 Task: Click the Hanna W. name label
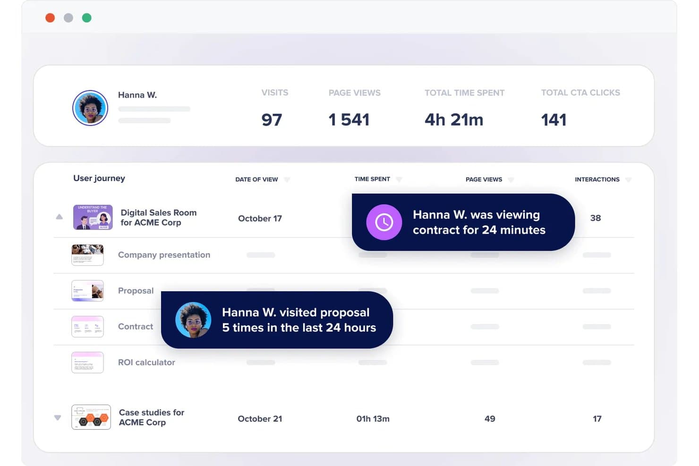[137, 95]
